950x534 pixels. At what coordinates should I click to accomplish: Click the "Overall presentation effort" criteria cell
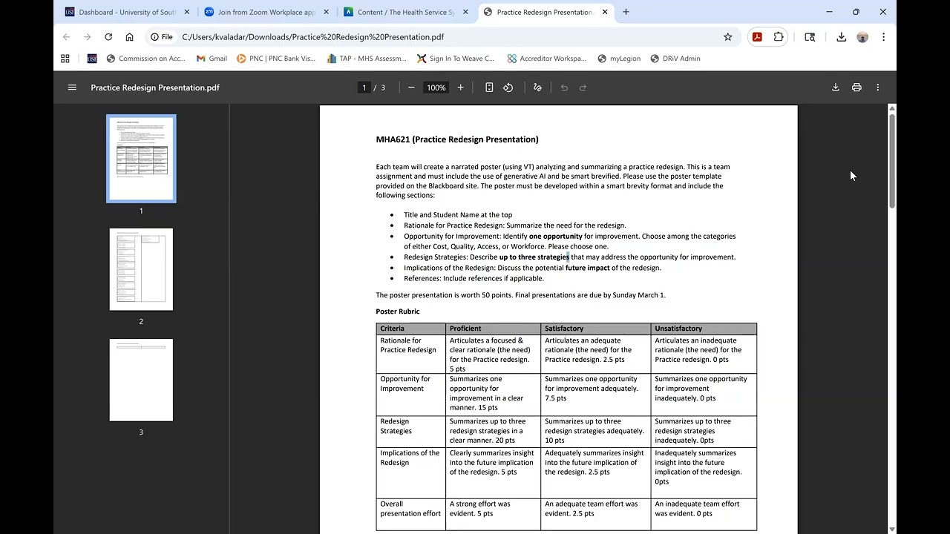411,514
